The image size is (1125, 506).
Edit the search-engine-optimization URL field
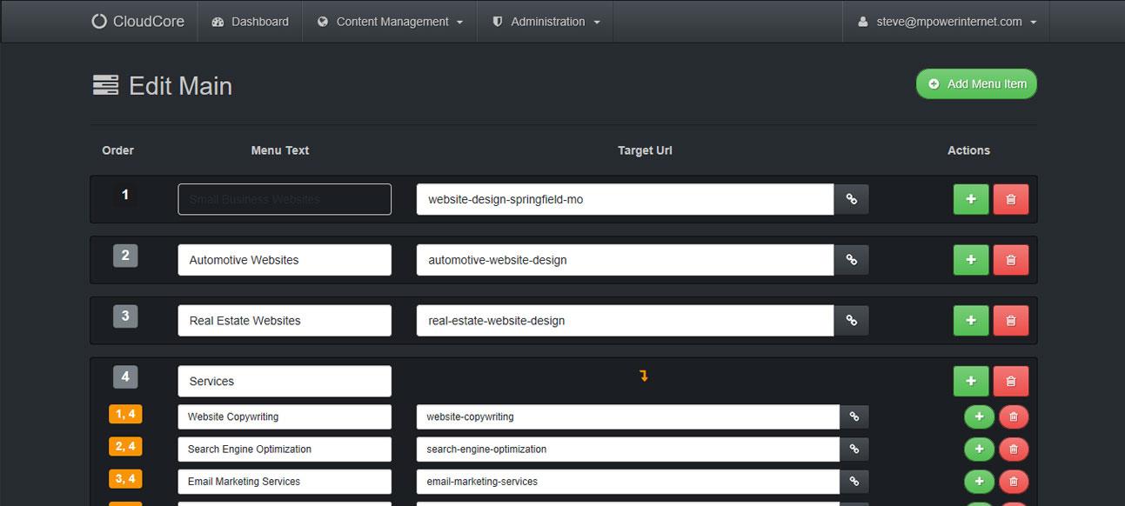(x=626, y=449)
